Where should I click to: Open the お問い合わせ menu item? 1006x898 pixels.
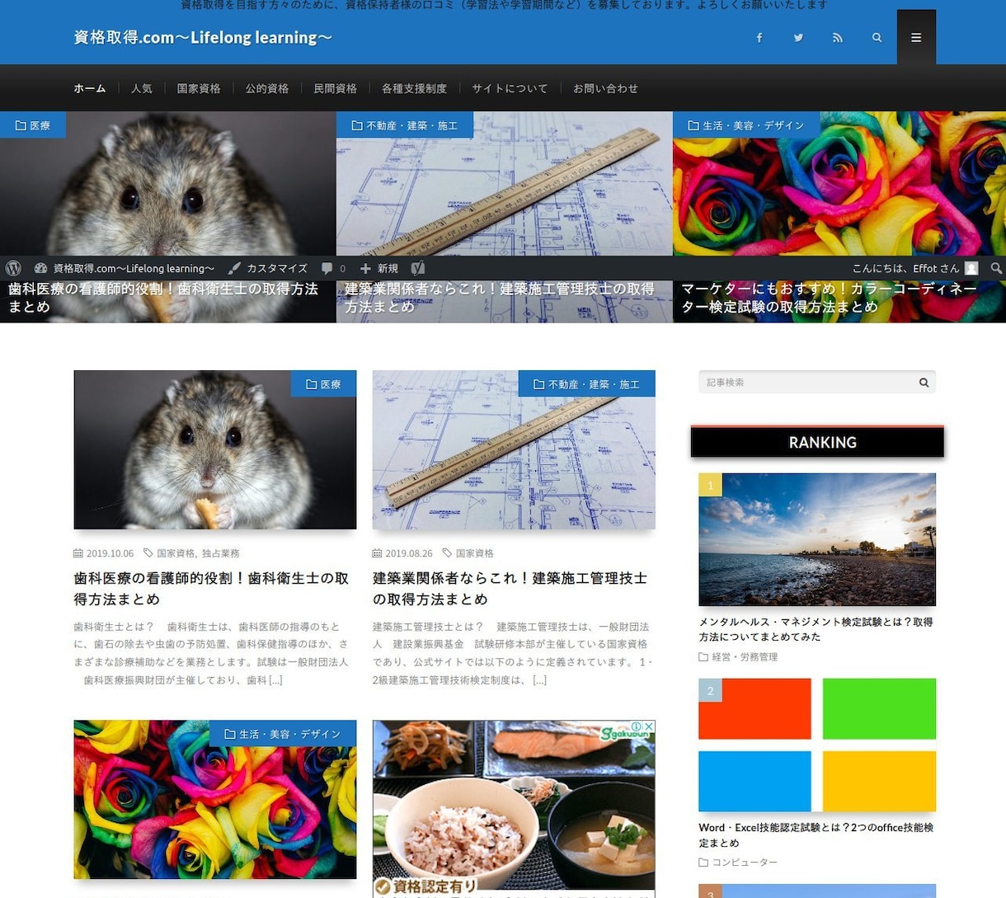[606, 88]
